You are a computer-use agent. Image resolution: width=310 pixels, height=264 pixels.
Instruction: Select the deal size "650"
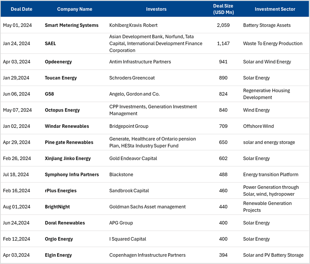click(x=223, y=142)
